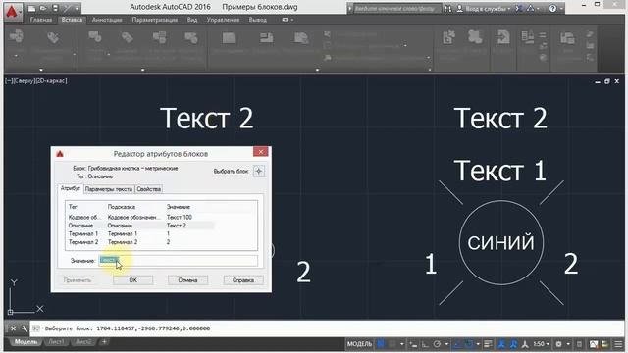
Task: Focus the keyword search field in title bar
Action: point(396,8)
